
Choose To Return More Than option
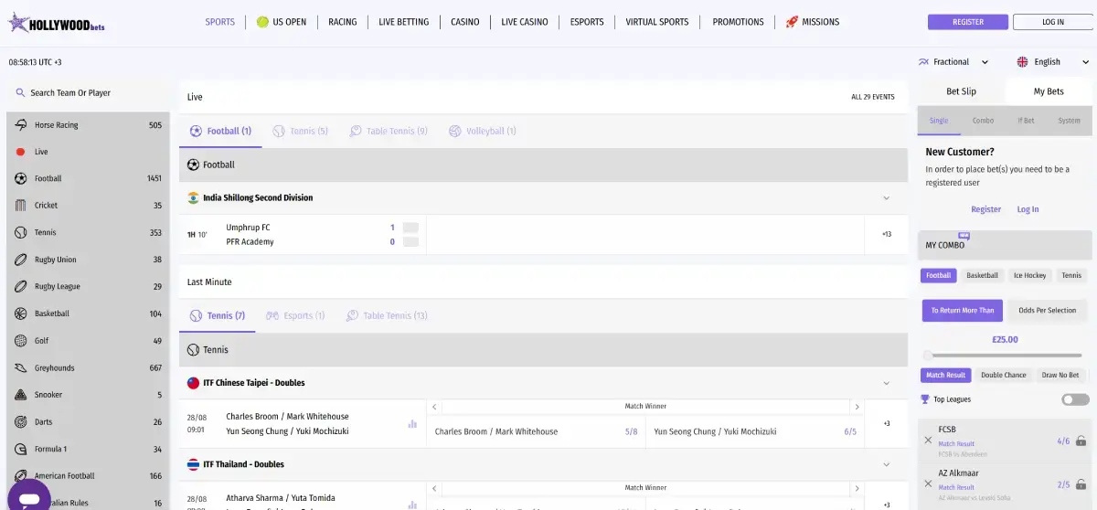coord(962,311)
